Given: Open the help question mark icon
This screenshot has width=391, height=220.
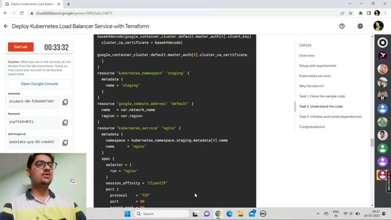Looking at the screenshot, I should (342, 26).
